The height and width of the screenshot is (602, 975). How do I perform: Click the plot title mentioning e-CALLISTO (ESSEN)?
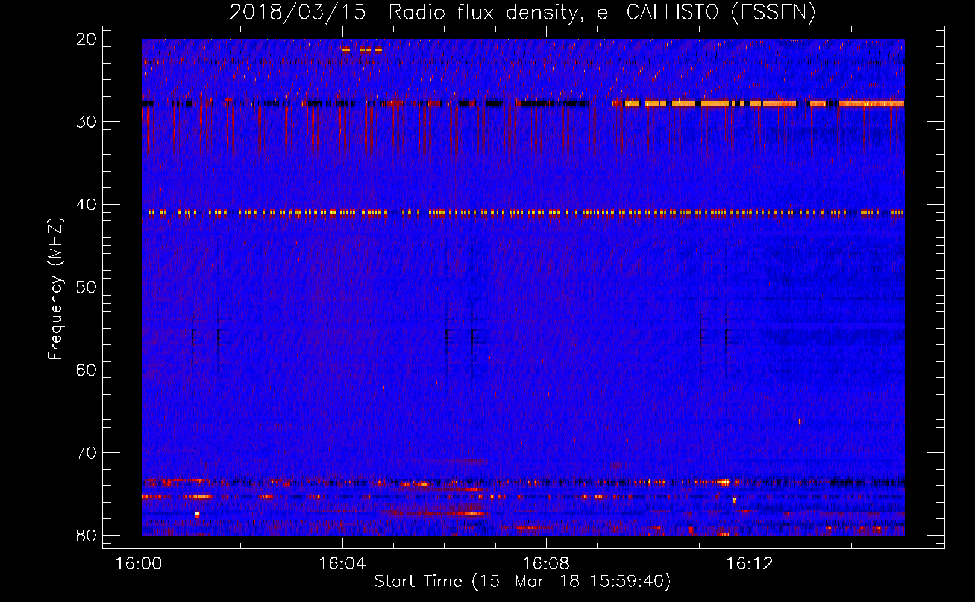tap(522, 12)
